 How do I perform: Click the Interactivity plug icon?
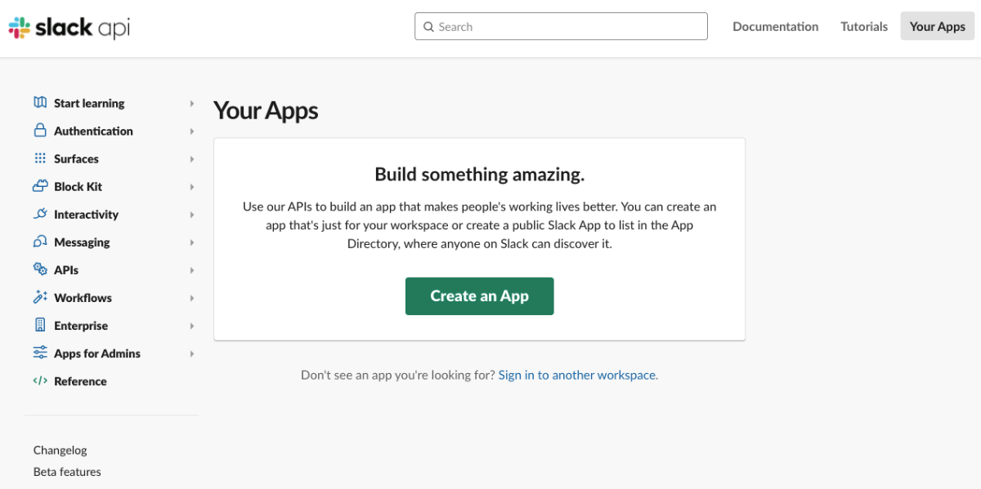40,214
